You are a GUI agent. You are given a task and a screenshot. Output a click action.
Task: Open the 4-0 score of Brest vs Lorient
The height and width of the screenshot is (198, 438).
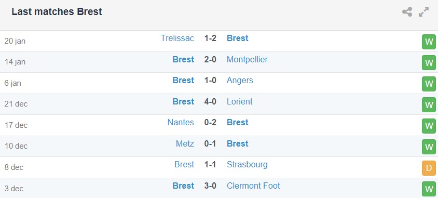click(x=210, y=101)
